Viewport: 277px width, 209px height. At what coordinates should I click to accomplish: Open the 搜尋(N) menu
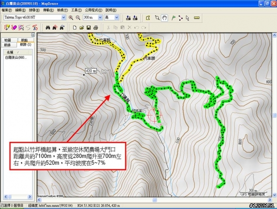click(34, 10)
